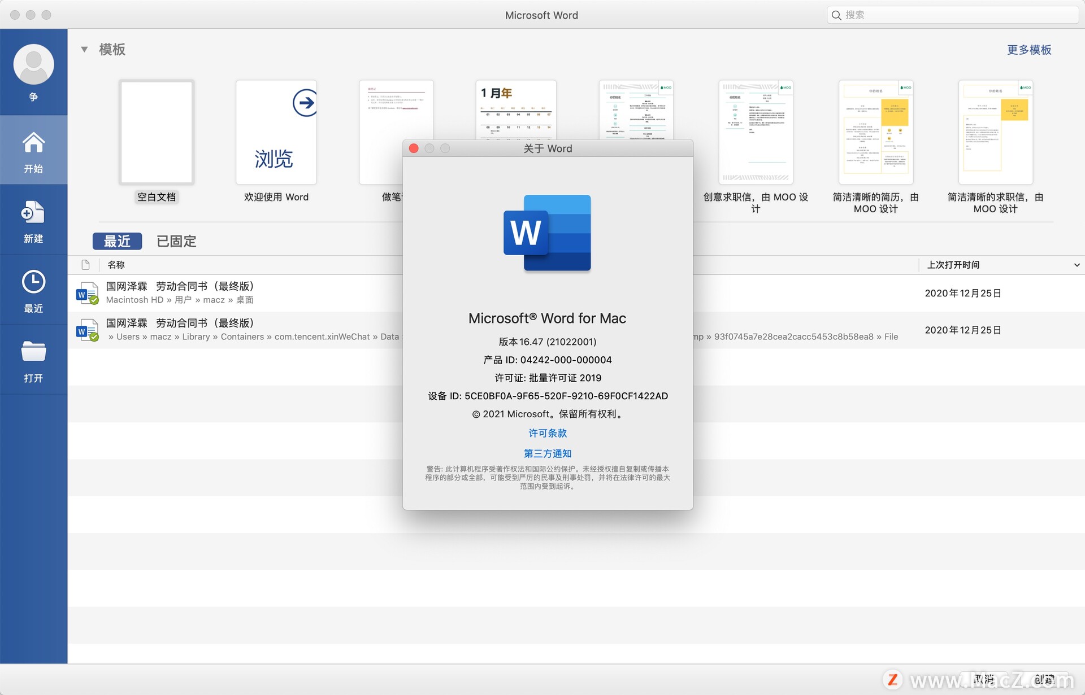The height and width of the screenshot is (695, 1085).
Task: Click the 许可证: 批量许可证 2019 text
Action: [548, 378]
